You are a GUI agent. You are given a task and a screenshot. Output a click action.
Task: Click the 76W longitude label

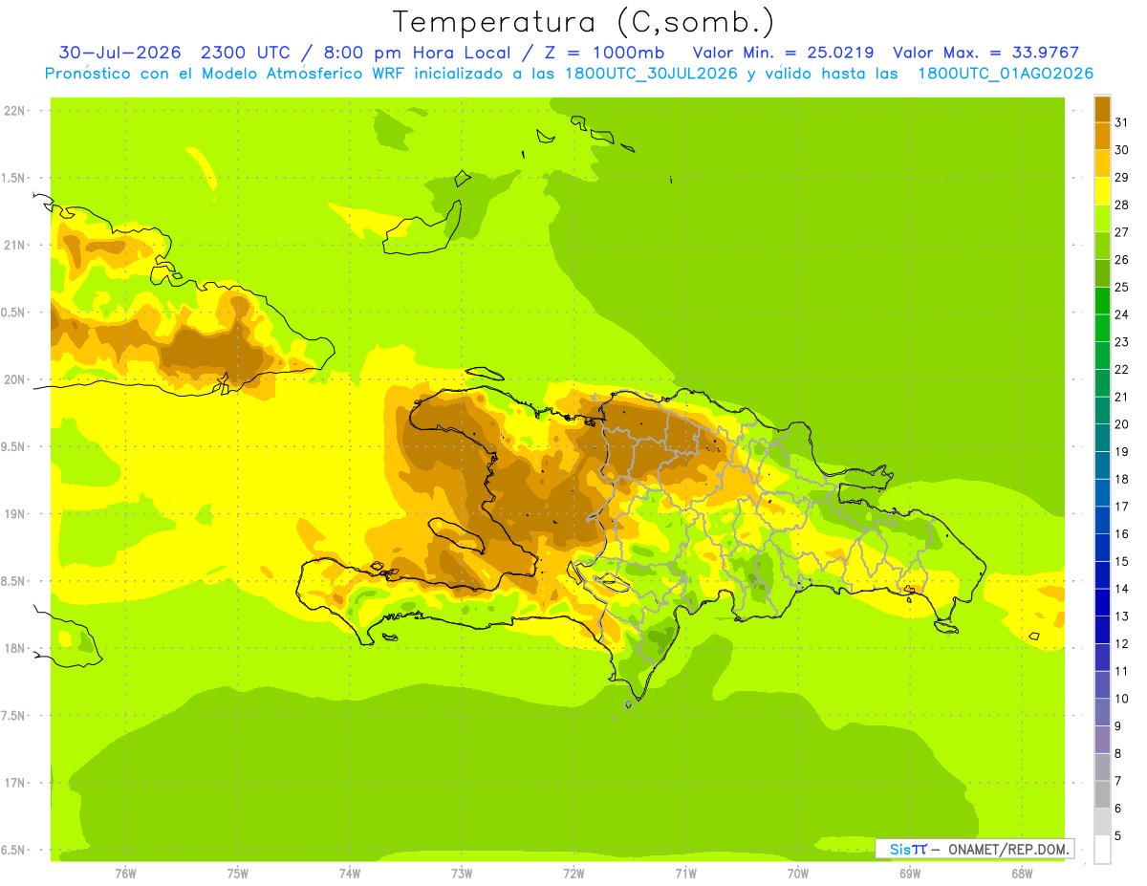125,873
